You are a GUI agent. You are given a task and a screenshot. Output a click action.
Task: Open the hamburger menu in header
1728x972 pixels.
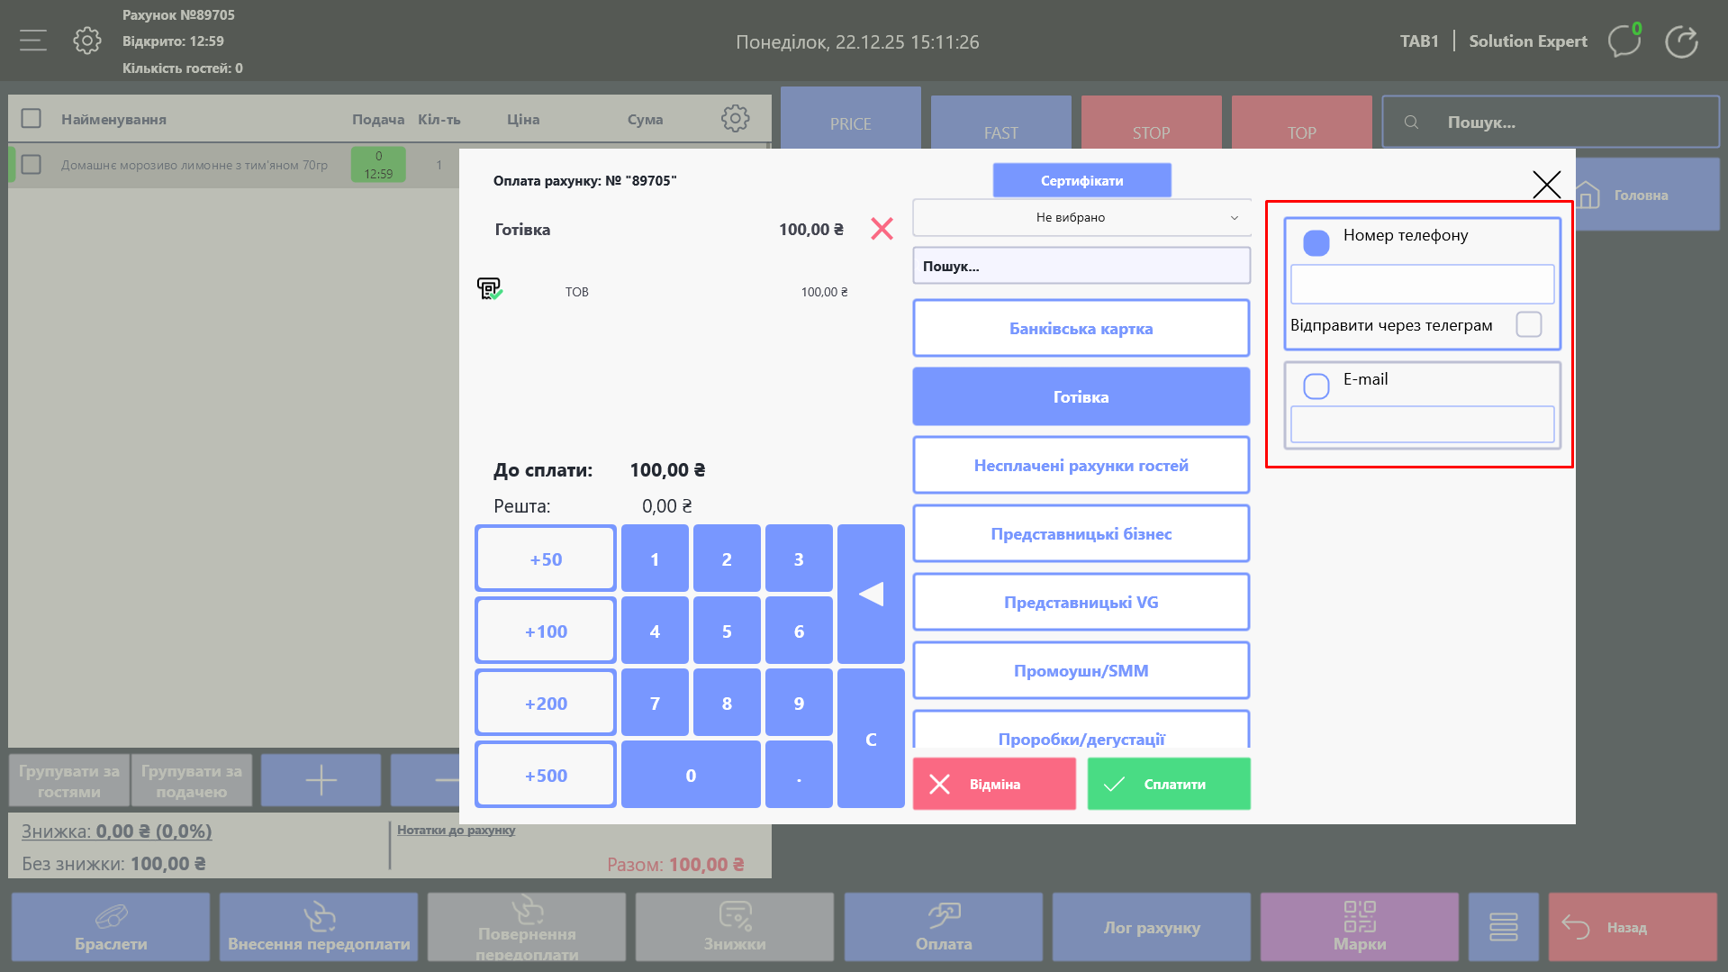tap(33, 41)
